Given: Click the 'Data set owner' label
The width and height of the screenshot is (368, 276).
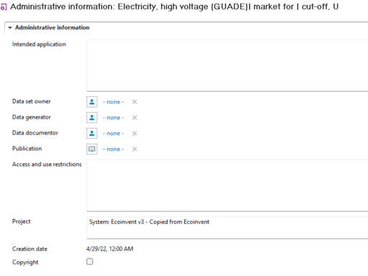Looking at the screenshot, I should coord(32,101).
